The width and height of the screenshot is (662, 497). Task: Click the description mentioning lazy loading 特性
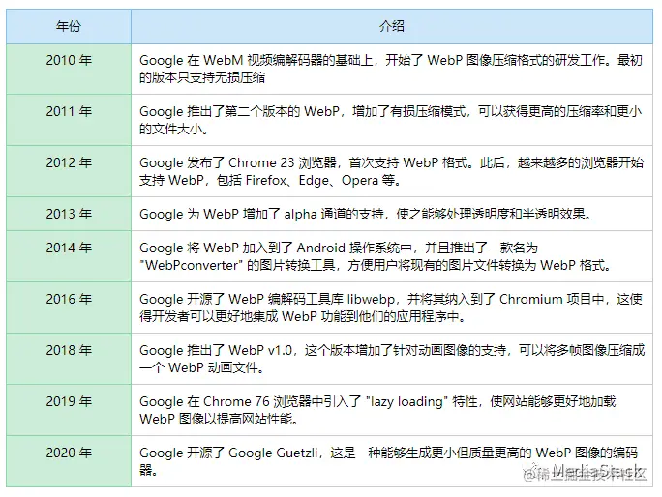(392, 410)
